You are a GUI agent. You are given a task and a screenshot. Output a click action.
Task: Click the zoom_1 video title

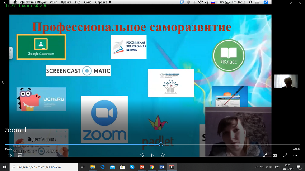click(15, 130)
